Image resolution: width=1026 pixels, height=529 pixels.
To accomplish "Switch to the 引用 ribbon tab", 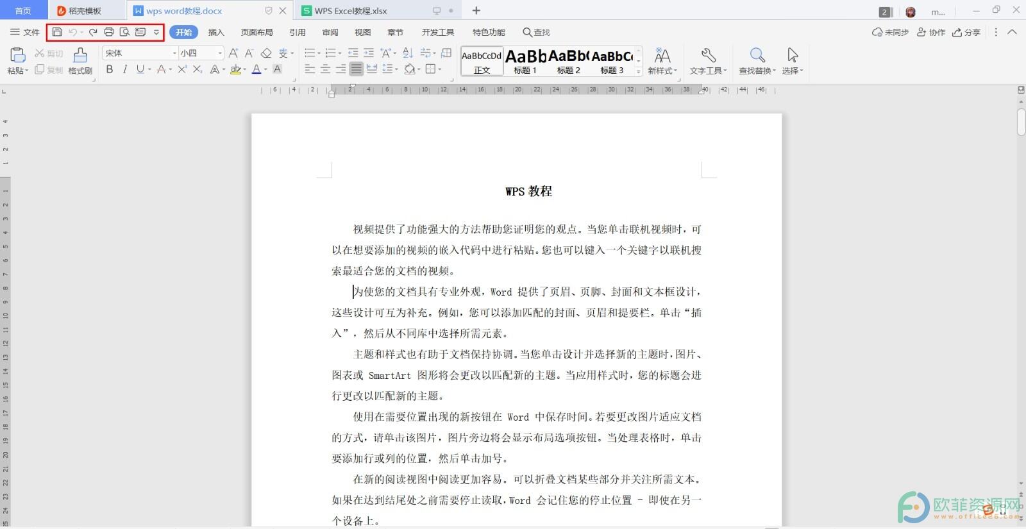I will point(297,32).
